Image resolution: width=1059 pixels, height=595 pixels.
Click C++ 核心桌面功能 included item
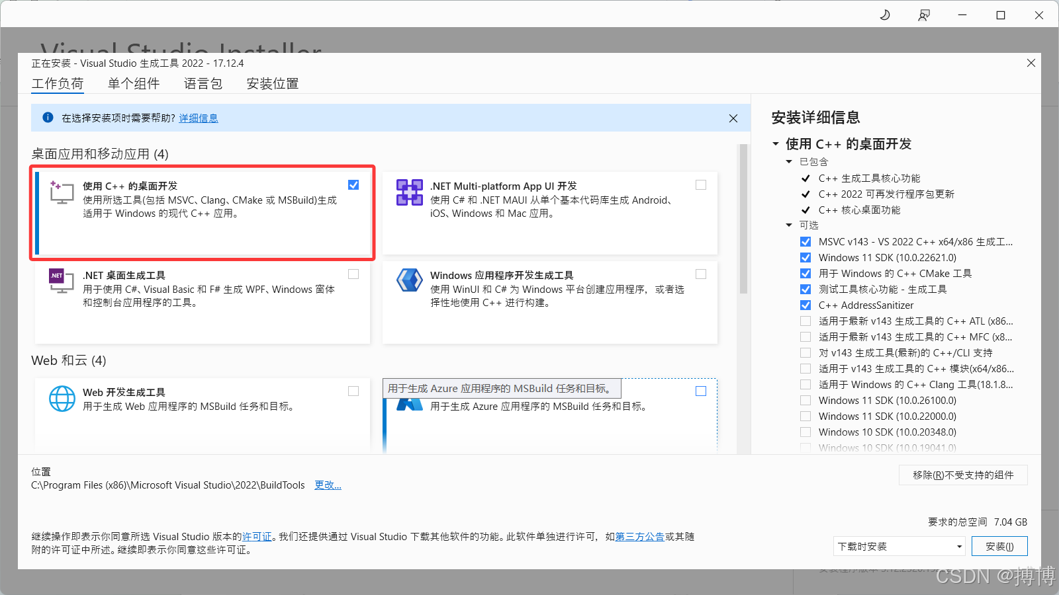[859, 210]
